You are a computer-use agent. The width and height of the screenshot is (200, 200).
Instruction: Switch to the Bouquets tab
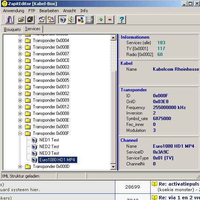pos(13,29)
